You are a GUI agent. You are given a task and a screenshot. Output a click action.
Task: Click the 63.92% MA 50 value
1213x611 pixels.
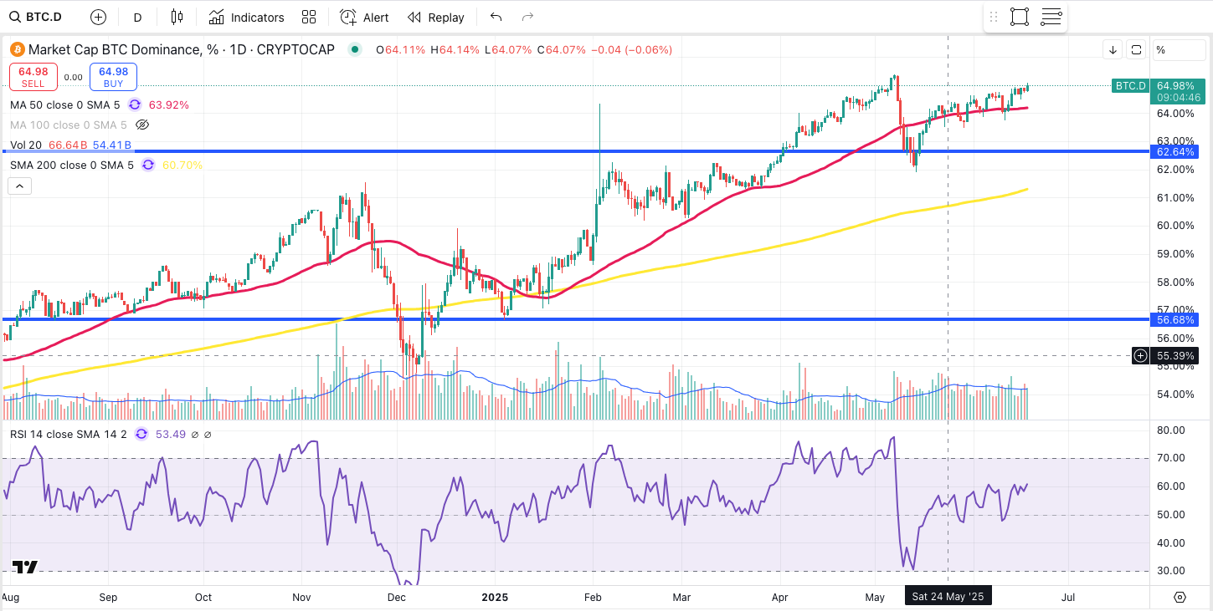click(169, 104)
